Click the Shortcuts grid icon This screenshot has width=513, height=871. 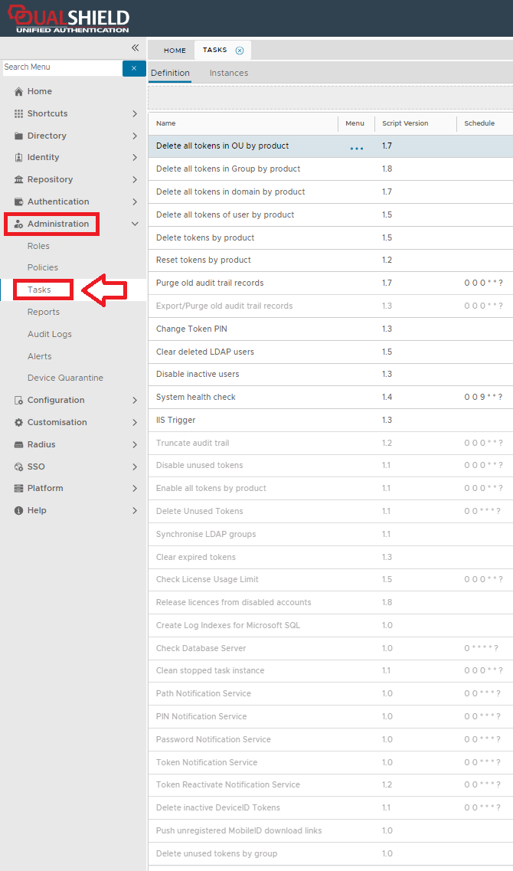19,113
